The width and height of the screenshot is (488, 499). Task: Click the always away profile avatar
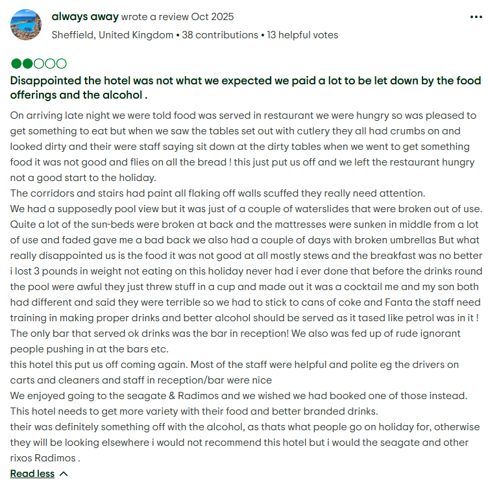point(27,25)
